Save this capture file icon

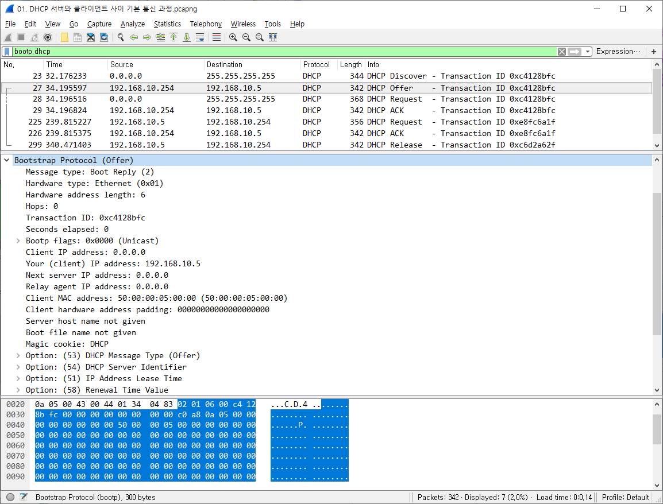point(78,38)
